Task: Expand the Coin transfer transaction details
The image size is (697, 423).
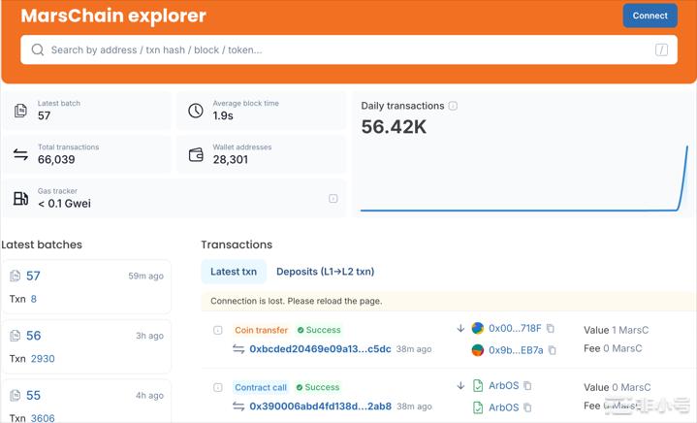Action: (x=218, y=330)
